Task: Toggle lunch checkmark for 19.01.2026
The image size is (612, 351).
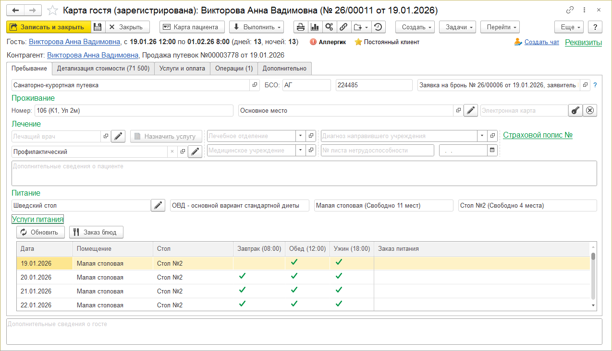Action: (294, 262)
